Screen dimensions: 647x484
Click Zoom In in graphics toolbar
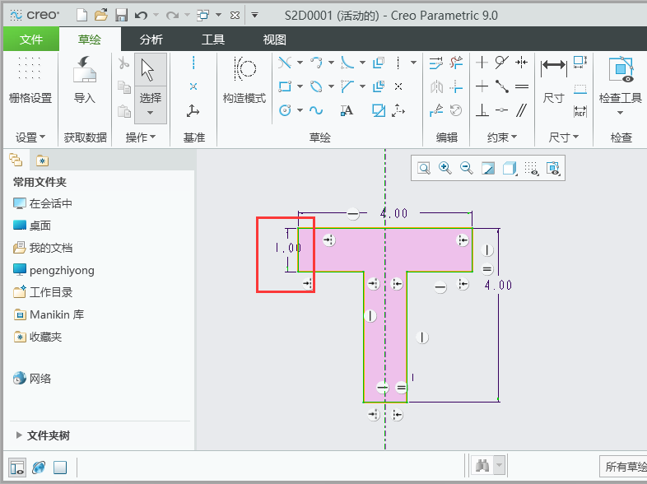pos(445,168)
